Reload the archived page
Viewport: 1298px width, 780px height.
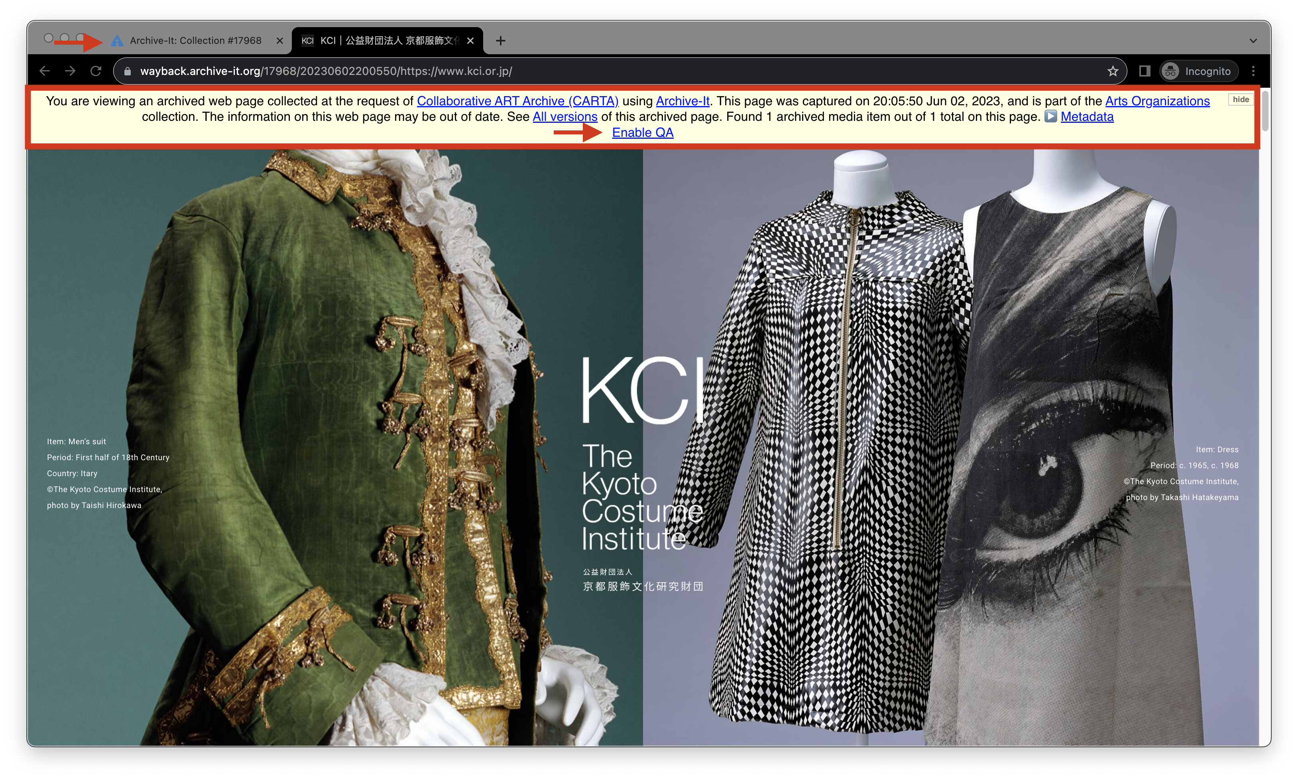pyautogui.click(x=96, y=71)
